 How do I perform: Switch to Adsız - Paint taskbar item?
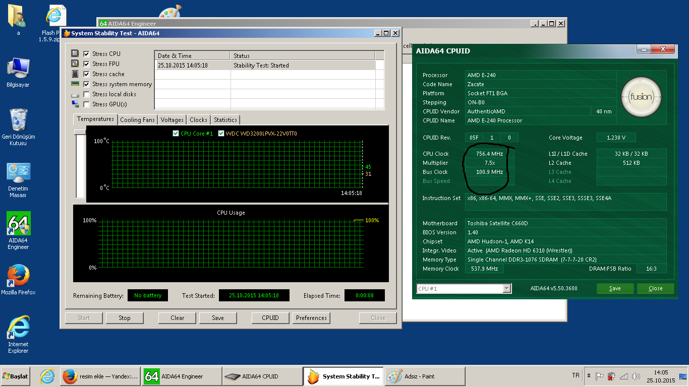pyautogui.click(x=425, y=376)
